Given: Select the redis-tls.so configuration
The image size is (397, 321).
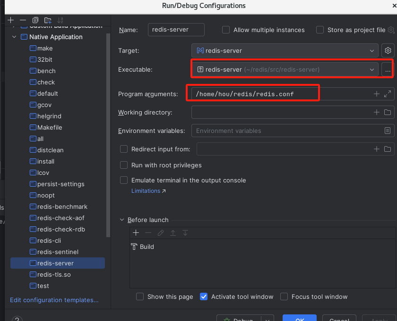Looking at the screenshot, I should [x=58, y=274].
